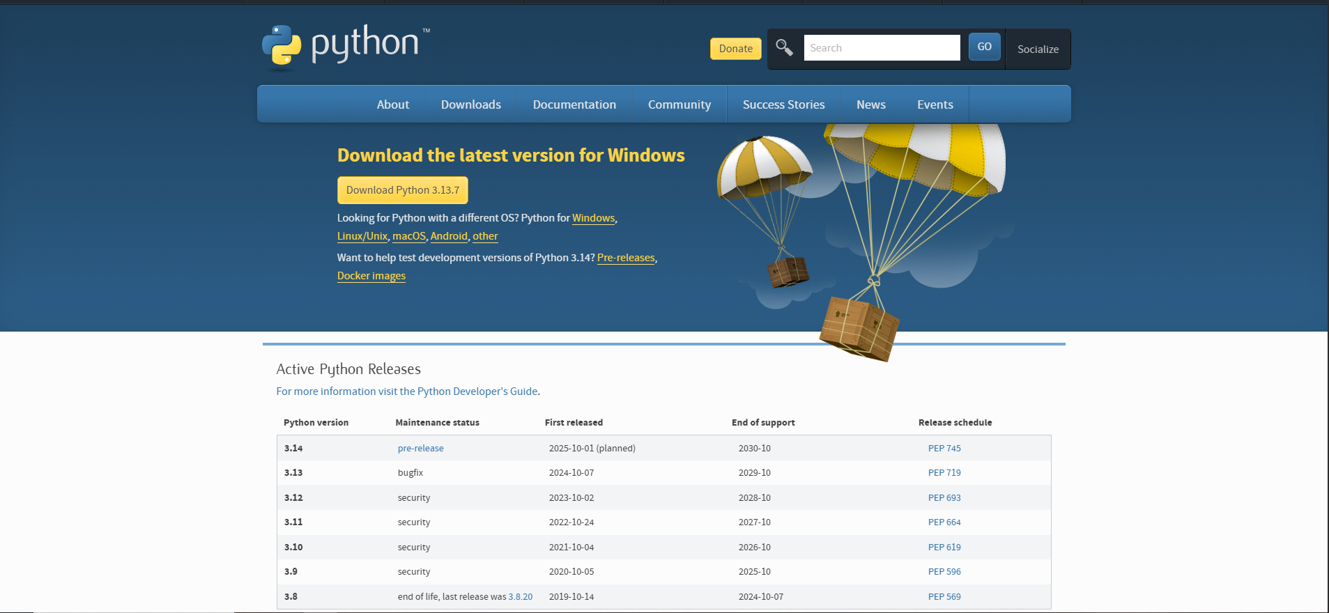Open PEP 664 release schedule
The image size is (1329, 613).
point(944,522)
